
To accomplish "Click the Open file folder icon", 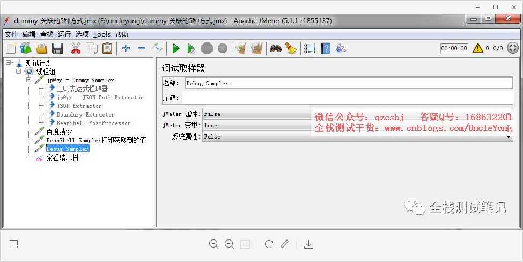I will pyautogui.click(x=42, y=48).
